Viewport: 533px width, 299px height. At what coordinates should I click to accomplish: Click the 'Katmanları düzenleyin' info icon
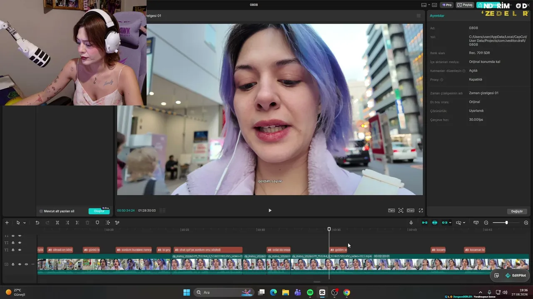pyautogui.click(x=464, y=71)
